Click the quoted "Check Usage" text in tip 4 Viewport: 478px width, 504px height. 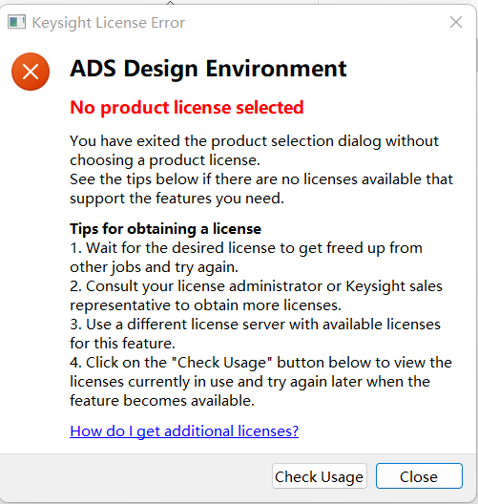221,363
